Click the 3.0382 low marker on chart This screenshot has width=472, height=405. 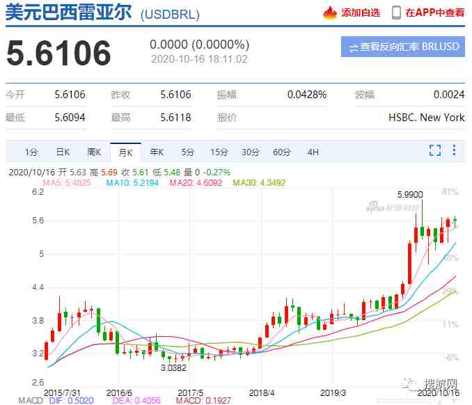tap(173, 367)
